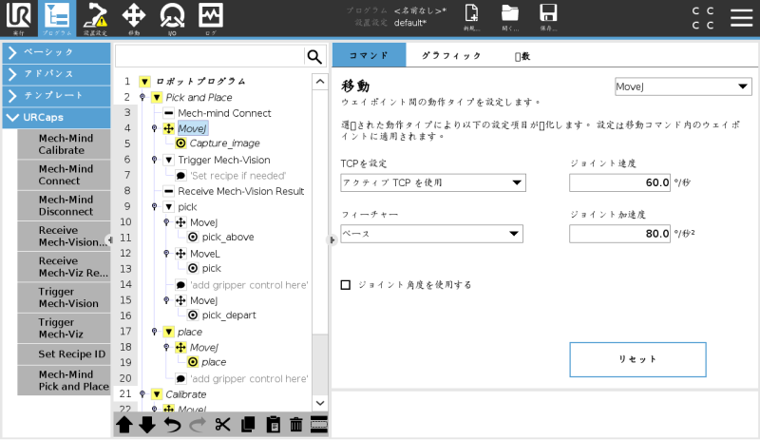The image size is (760, 440).
Task: Switch to the Command tab
Action: pyautogui.click(x=369, y=55)
